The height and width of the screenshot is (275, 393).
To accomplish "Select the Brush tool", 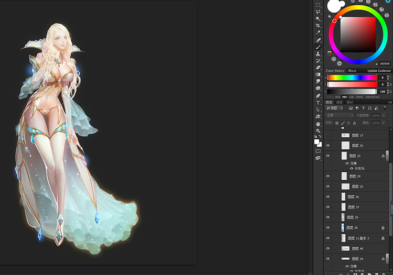I will click(x=318, y=47).
